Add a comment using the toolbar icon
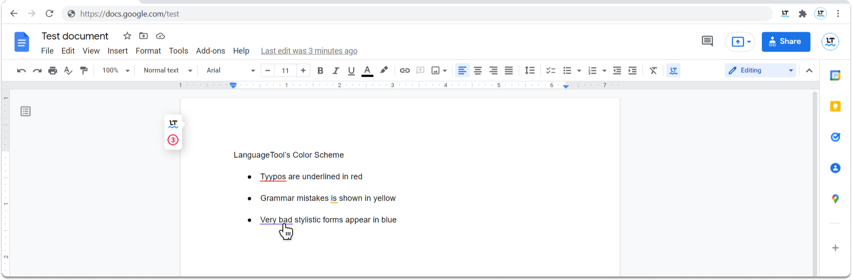Screen dimensions: 852x280 tap(420, 71)
